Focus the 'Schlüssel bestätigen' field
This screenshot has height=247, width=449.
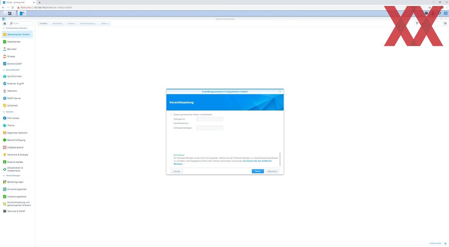[x=210, y=128]
